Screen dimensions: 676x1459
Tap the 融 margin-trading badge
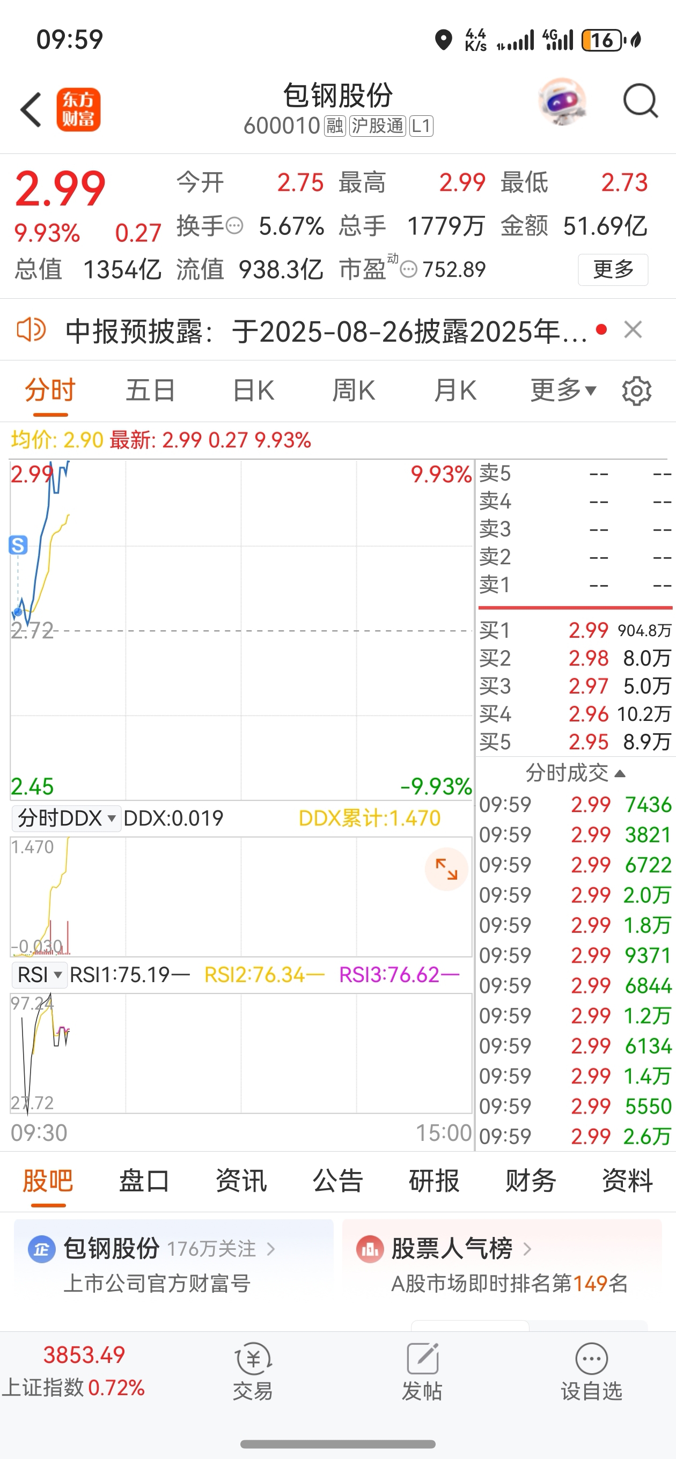click(x=334, y=126)
